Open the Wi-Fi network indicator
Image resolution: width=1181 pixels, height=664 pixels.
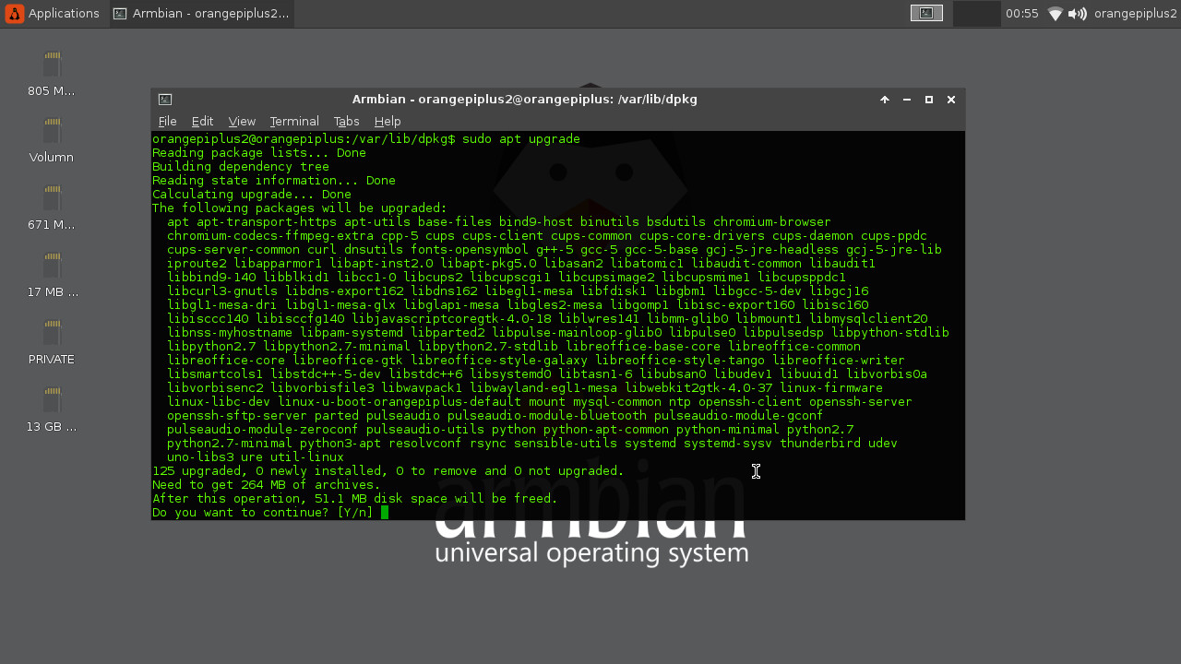click(1056, 14)
